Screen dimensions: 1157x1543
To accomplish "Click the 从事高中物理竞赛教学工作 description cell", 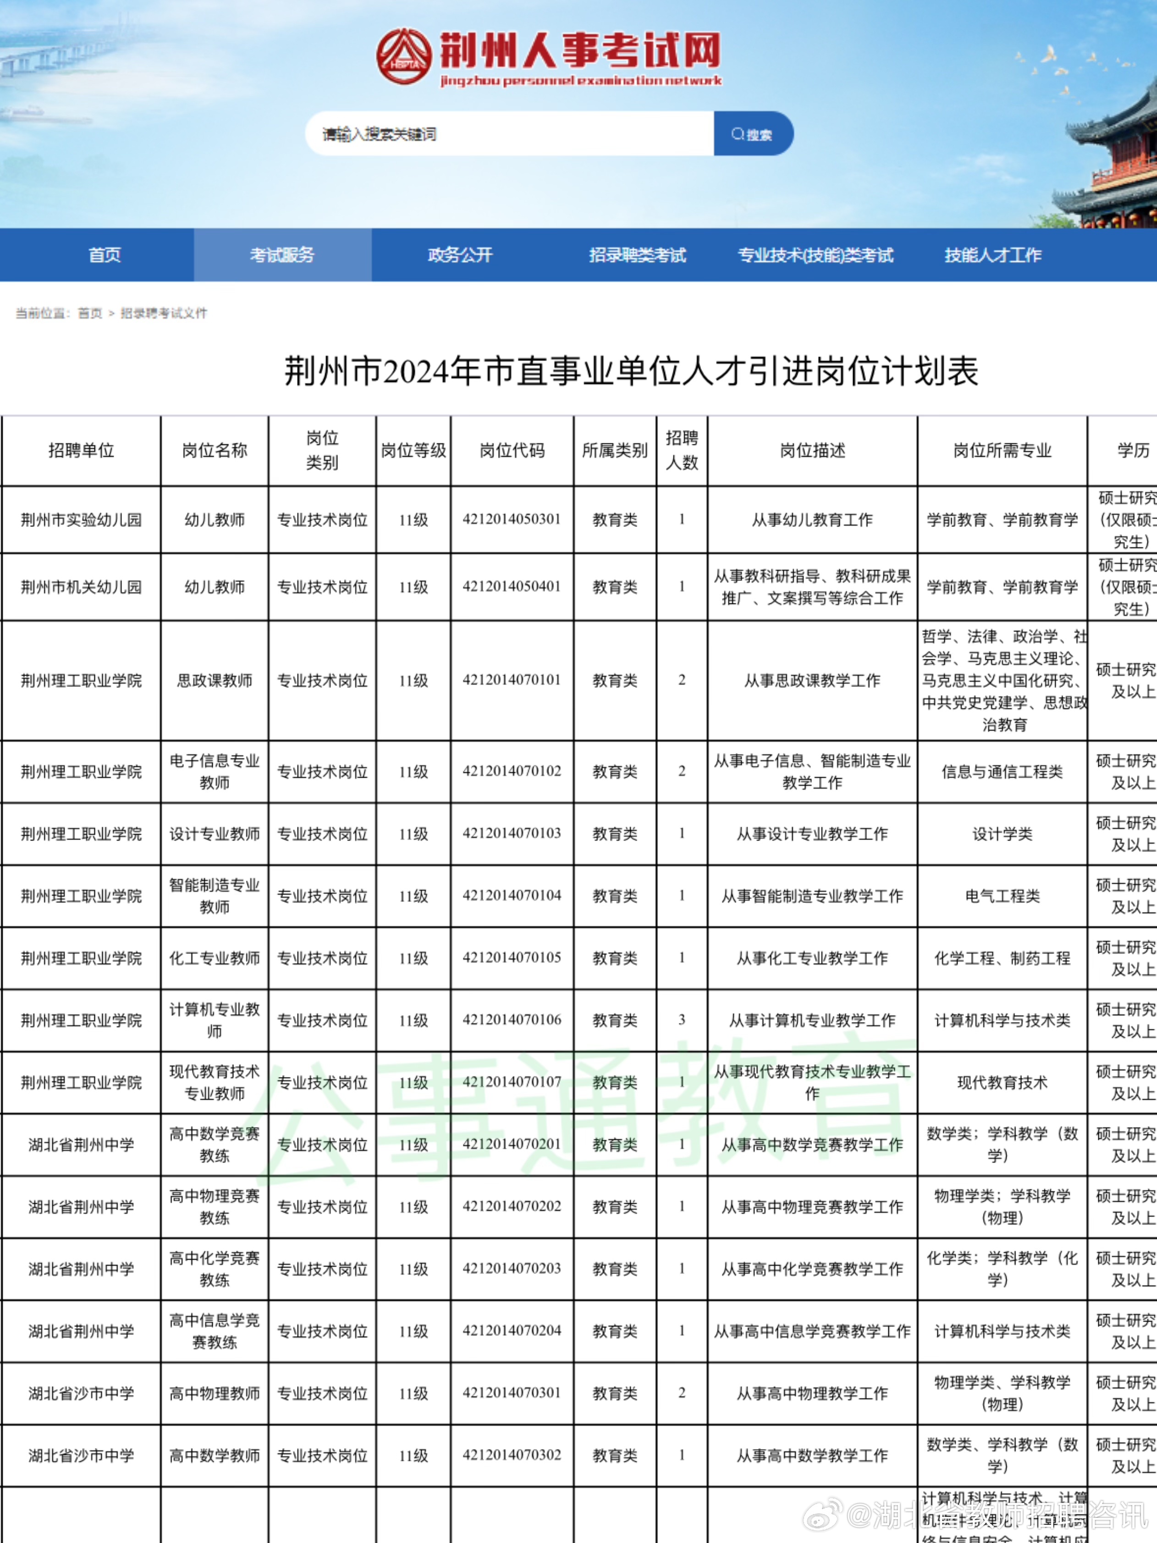I will point(812,1206).
